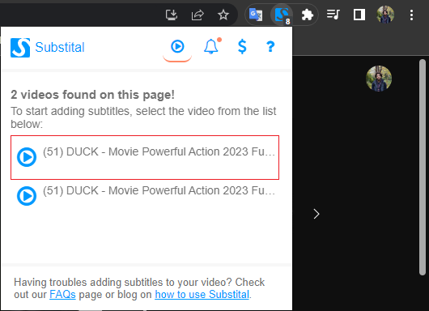This screenshot has height=311, width=429.
Task: Open the Extensions puzzle piece menu
Action: click(x=308, y=15)
